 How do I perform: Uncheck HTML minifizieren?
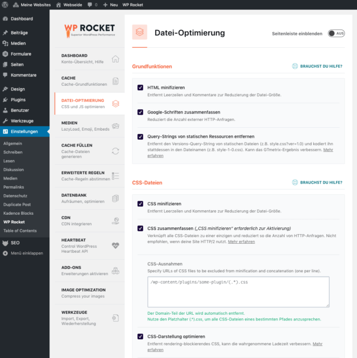(x=140, y=88)
